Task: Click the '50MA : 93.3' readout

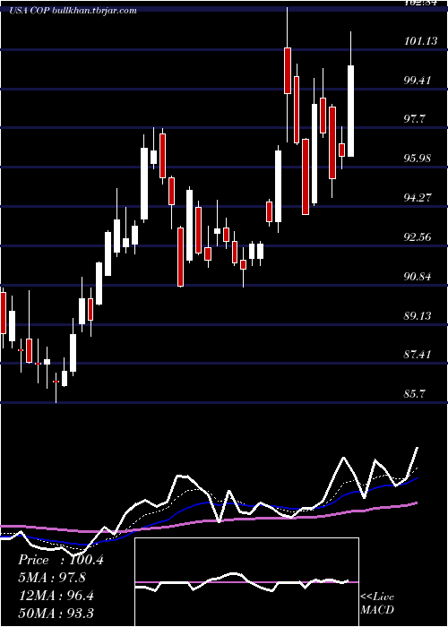Action: click(56, 614)
